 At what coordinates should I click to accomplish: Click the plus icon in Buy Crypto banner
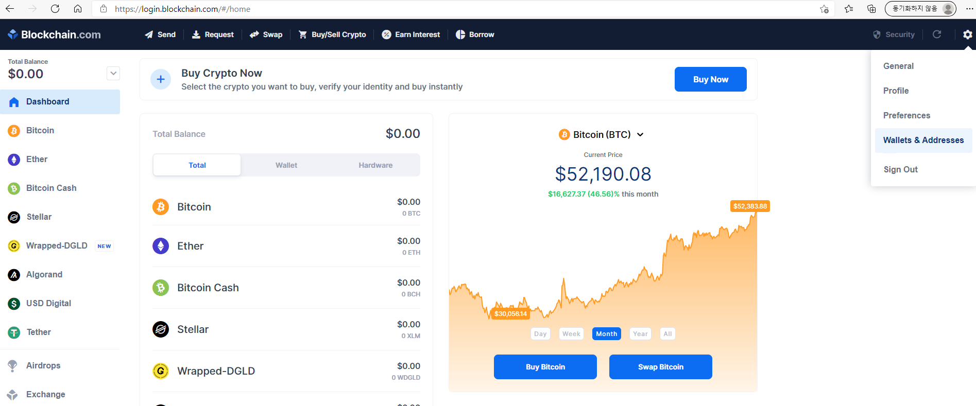[161, 79]
